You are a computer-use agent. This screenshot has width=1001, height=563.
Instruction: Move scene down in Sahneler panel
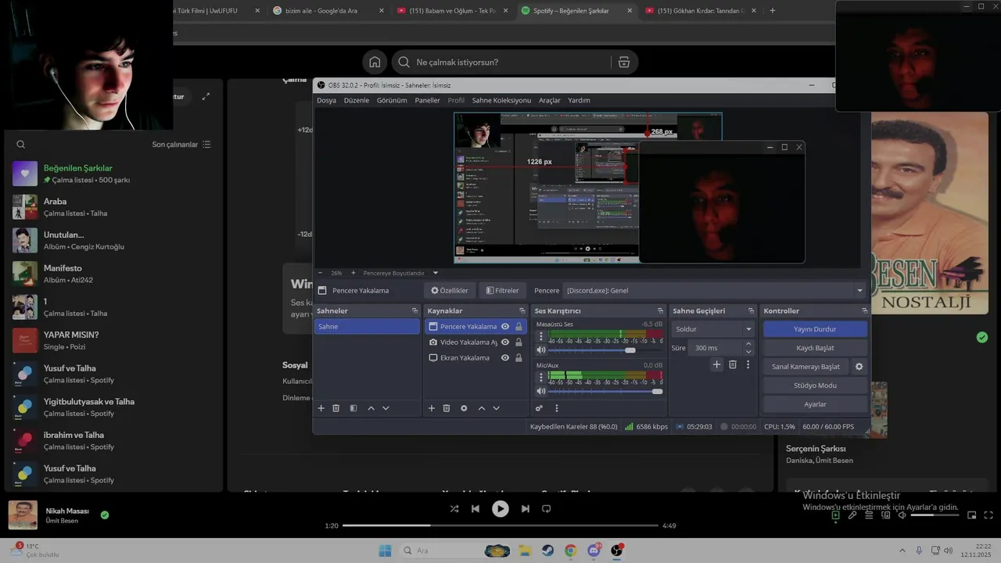click(x=386, y=408)
